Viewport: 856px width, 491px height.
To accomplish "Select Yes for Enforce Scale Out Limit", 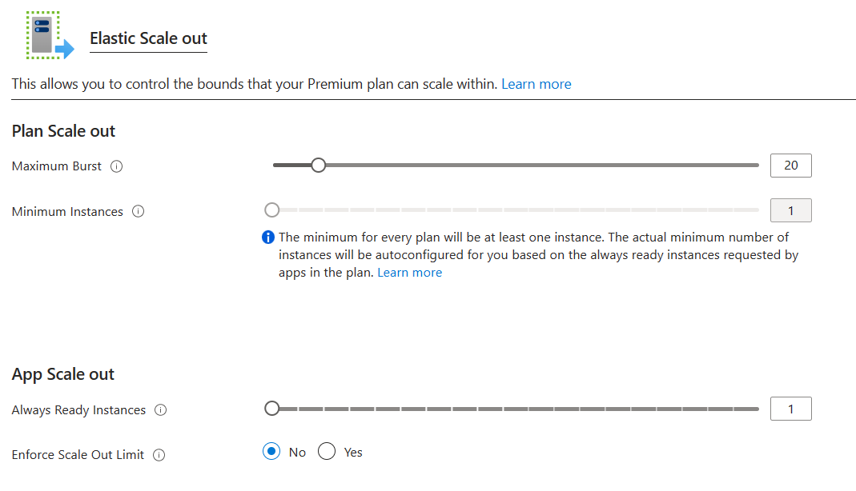I will click(327, 452).
